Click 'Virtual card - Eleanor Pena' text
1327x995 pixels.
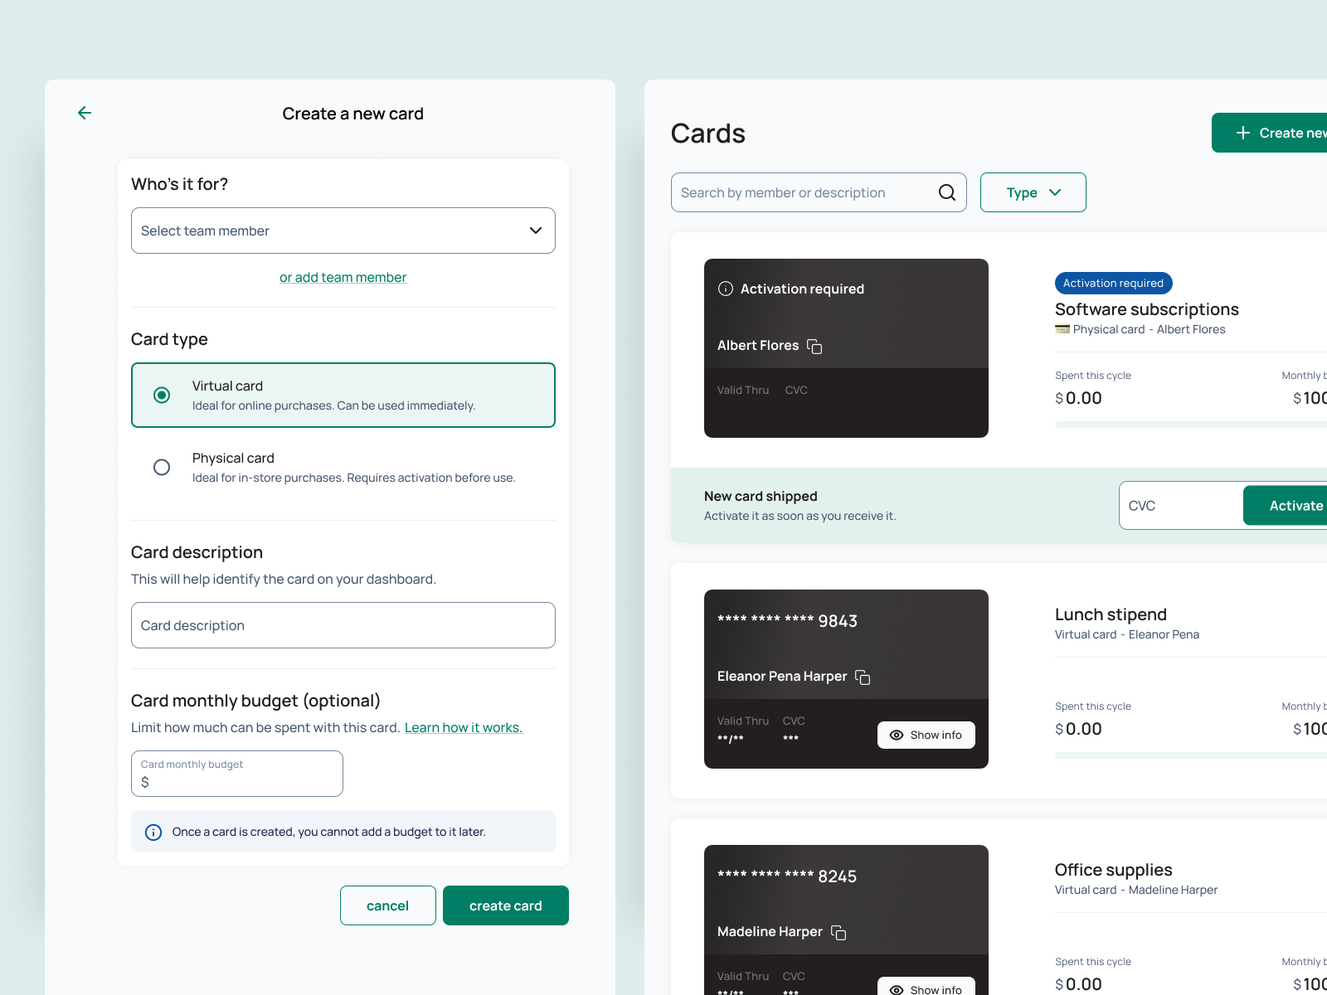click(x=1127, y=634)
